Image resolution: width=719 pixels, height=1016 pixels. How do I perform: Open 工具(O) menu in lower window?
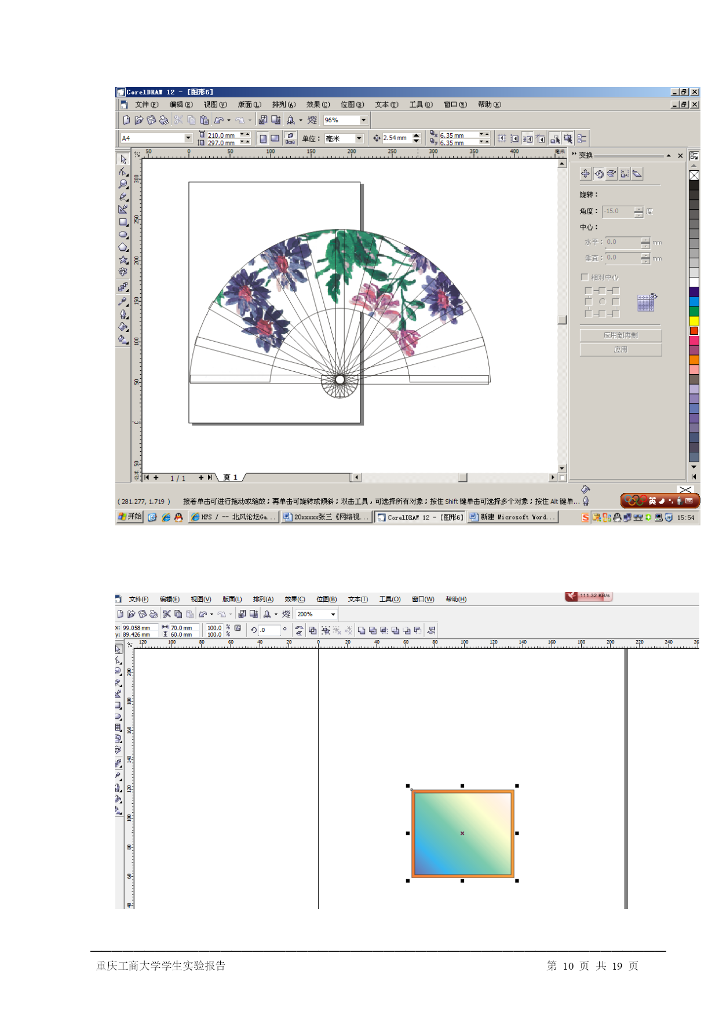390,600
